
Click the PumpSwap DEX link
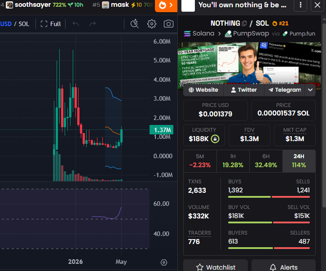(247, 34)
